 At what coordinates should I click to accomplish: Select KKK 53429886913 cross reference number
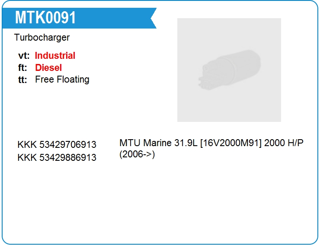[57, 157]
